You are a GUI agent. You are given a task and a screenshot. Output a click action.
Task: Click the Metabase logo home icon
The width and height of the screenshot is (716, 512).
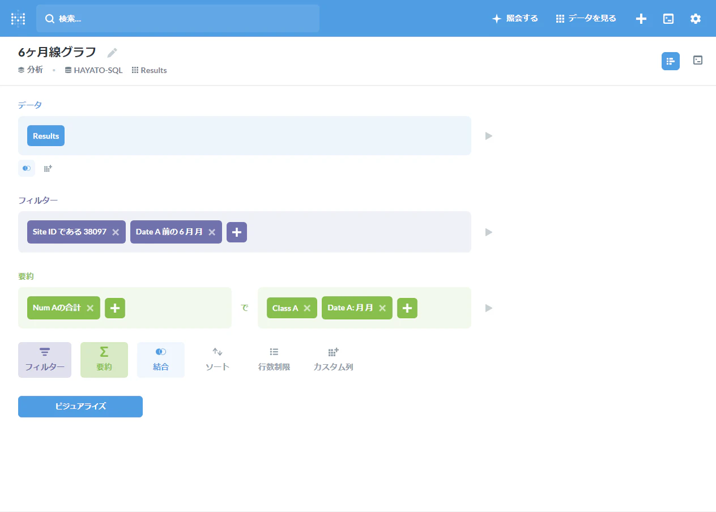pos(18,19)
